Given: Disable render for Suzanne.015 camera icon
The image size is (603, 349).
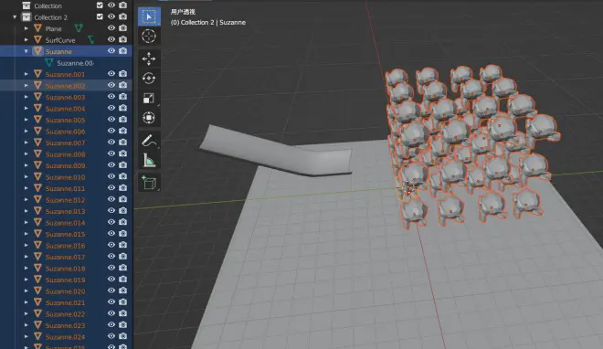Looking at the screenshot, I should tap(123, 233).
